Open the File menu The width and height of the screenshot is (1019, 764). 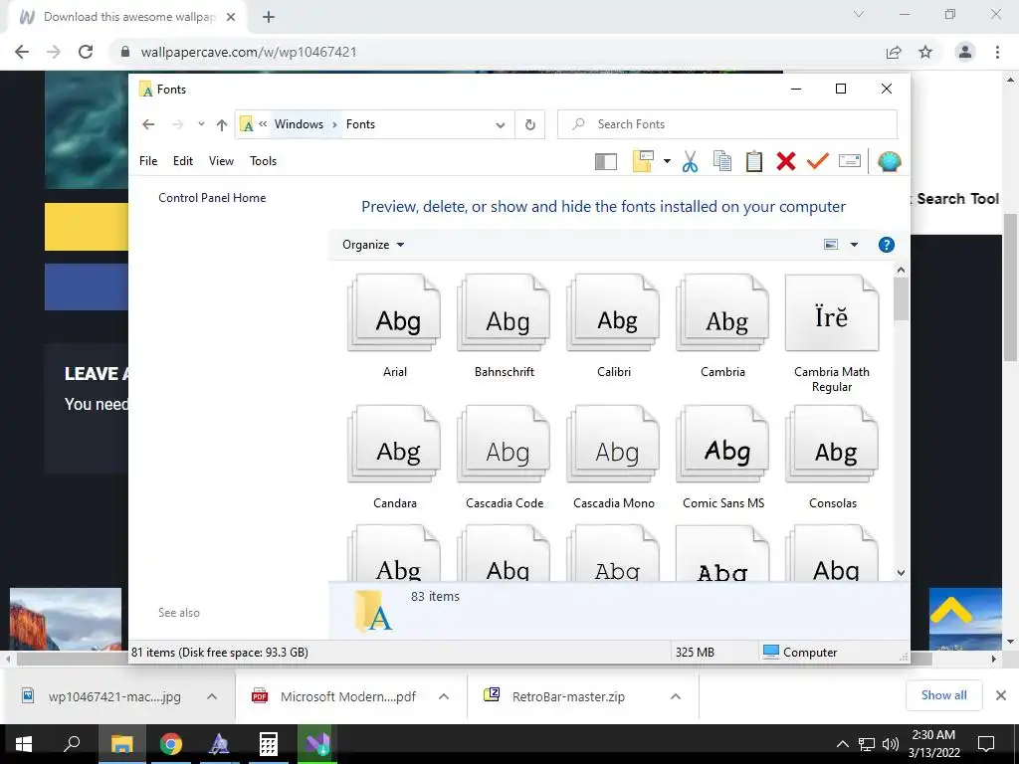148,161
